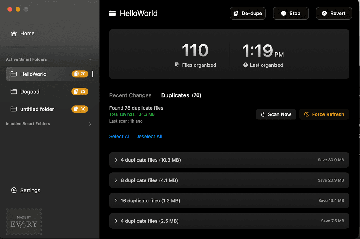Viewport: 360px width, 239px height.
Task: Click untitled folder duplicate badge 30
Action: coord(80,109)
